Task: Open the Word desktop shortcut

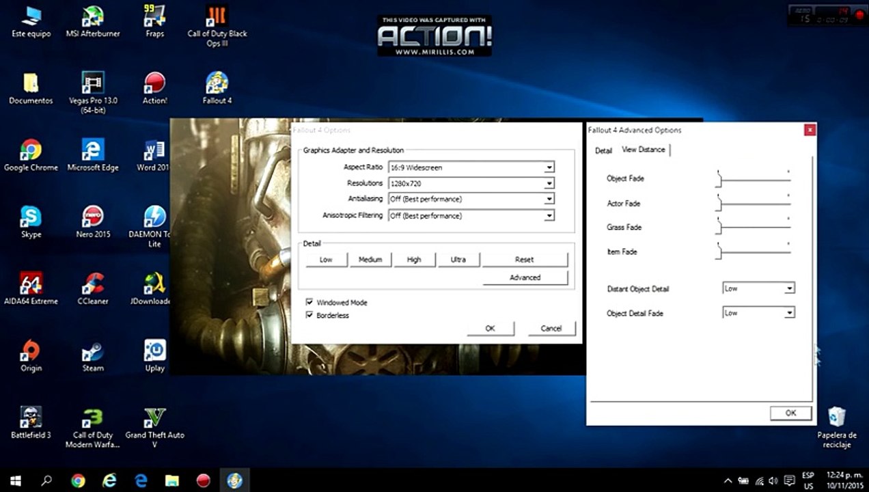Action: click(153, 156)
